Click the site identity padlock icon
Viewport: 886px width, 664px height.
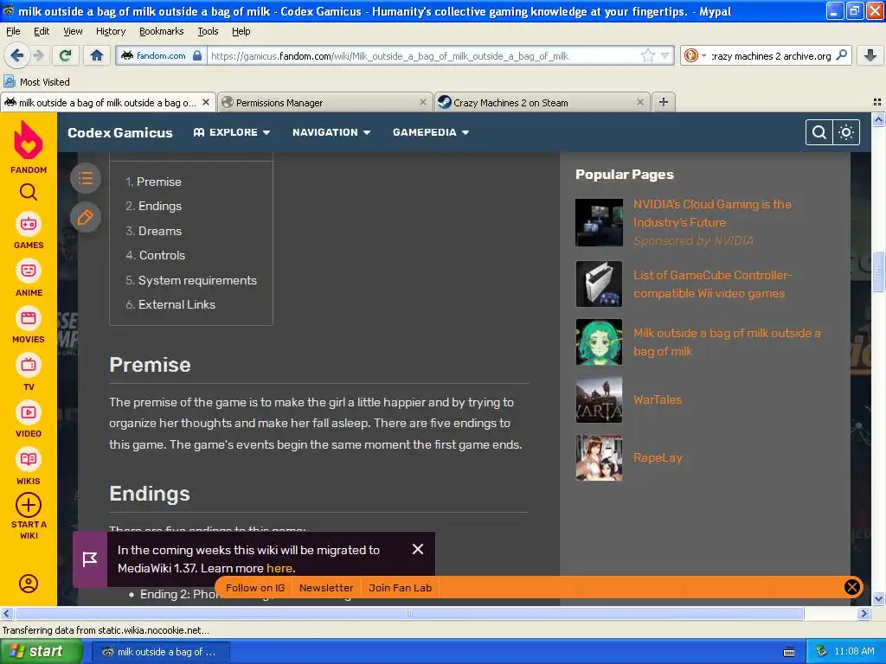pos(197,55)
